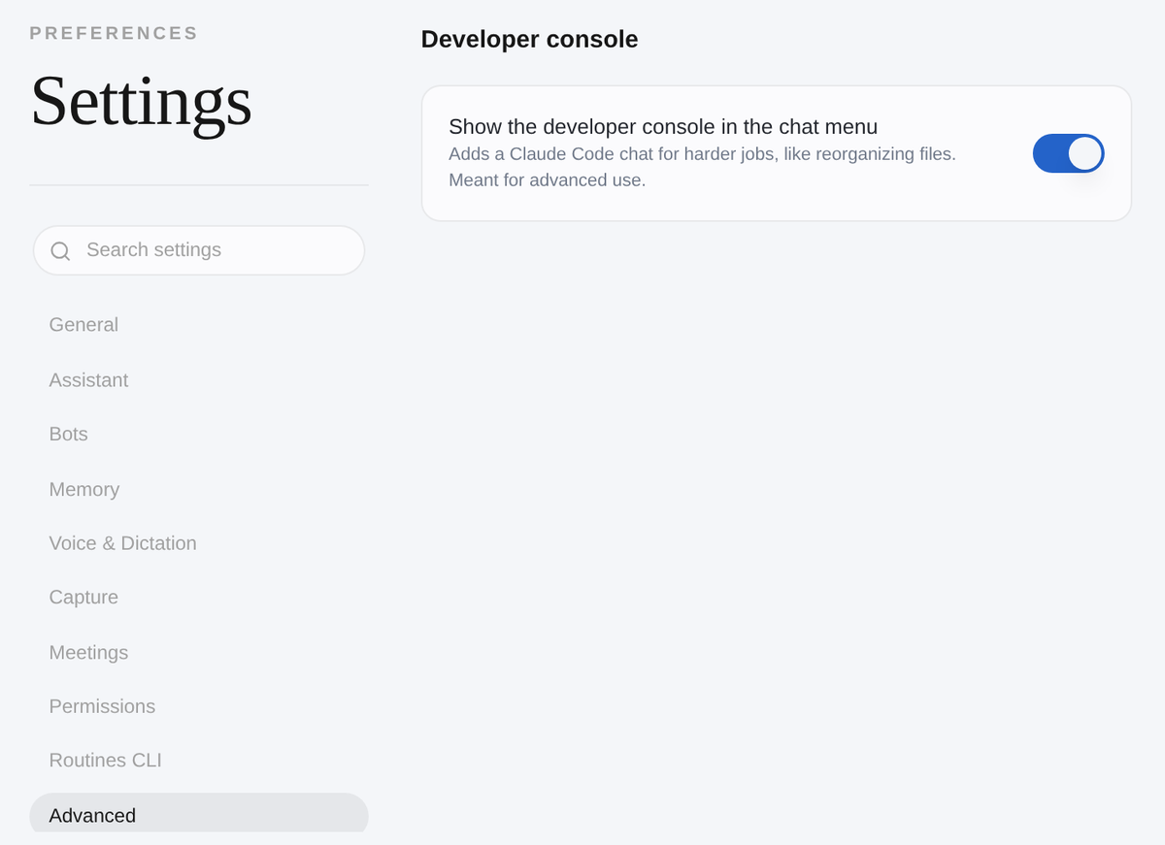Select the Advanced sidebar item
1165x845 pixels.
(x=199, y=813)
